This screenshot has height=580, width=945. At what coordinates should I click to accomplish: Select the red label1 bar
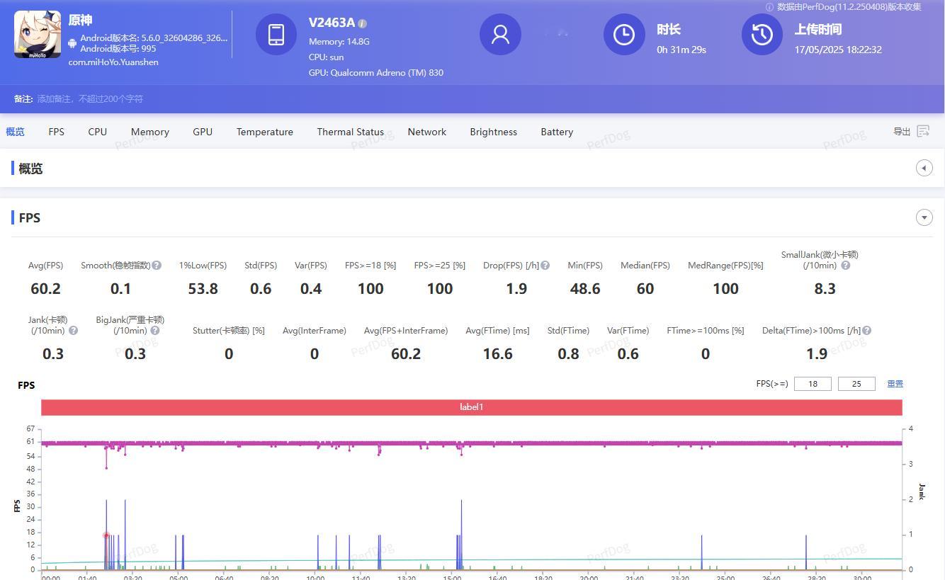pyautogui.click(x=471, y=407)
